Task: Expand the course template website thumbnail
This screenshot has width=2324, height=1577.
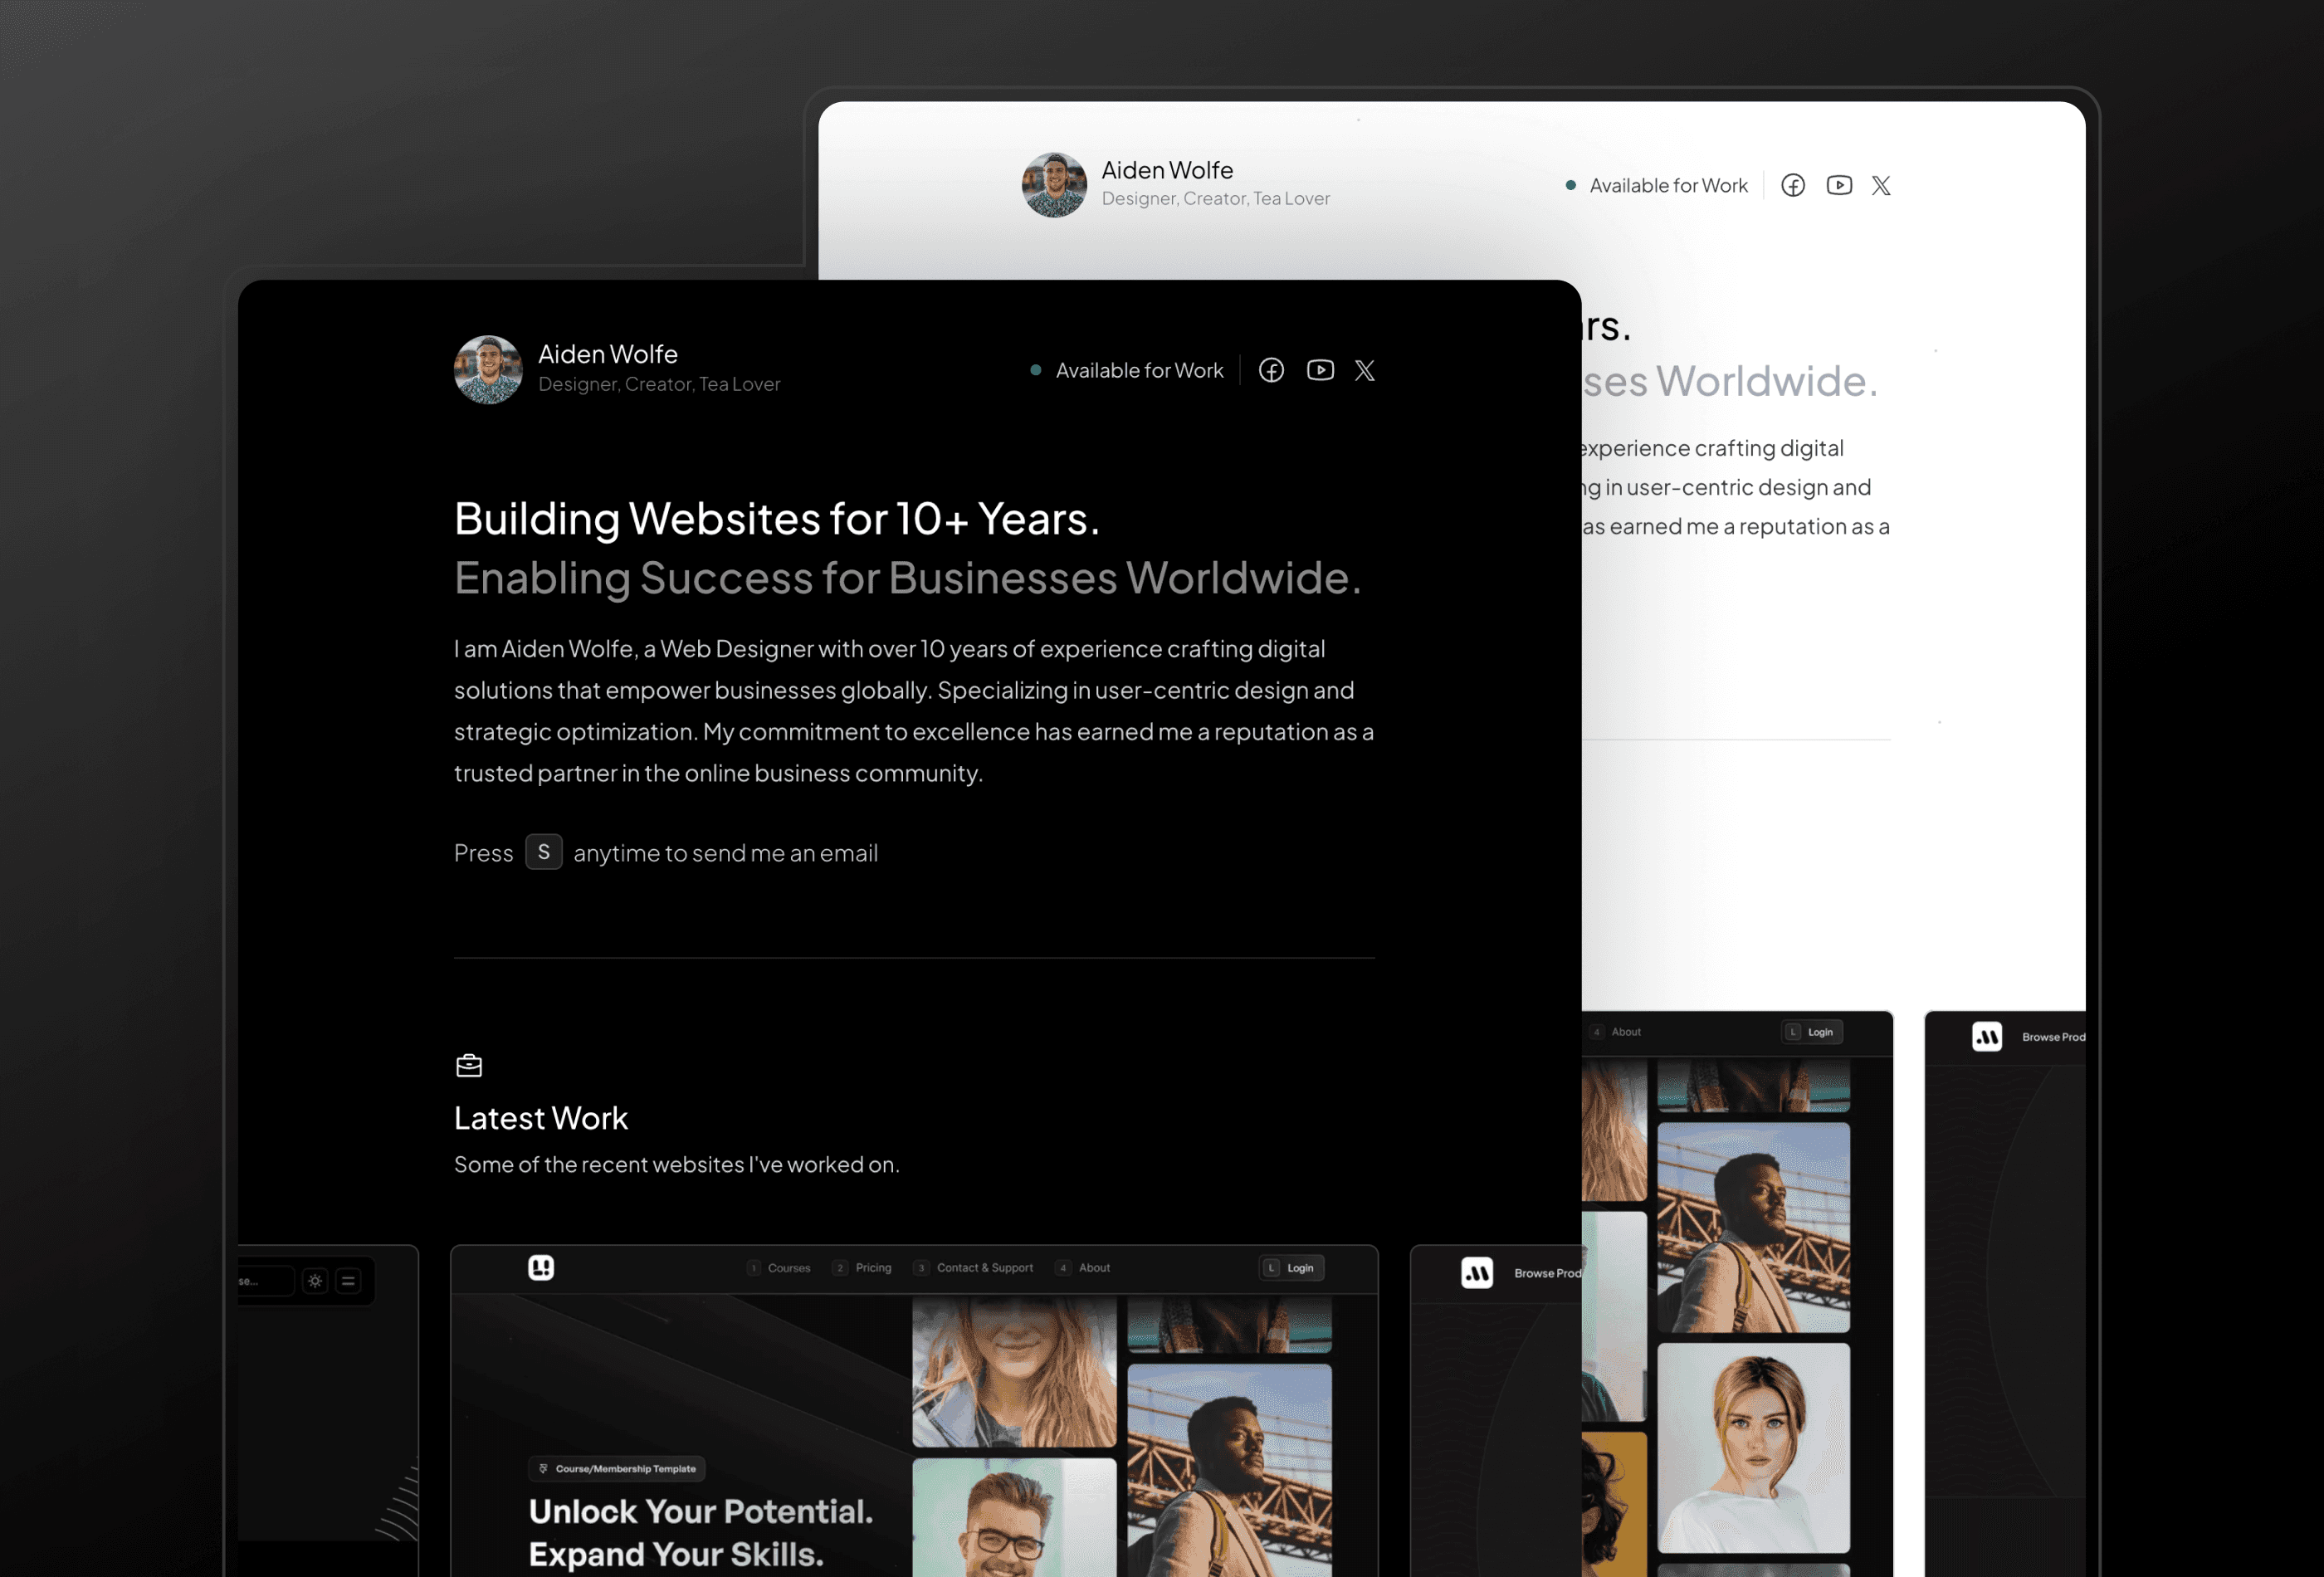Action: pyautogui.click(x=913, y=1408)
